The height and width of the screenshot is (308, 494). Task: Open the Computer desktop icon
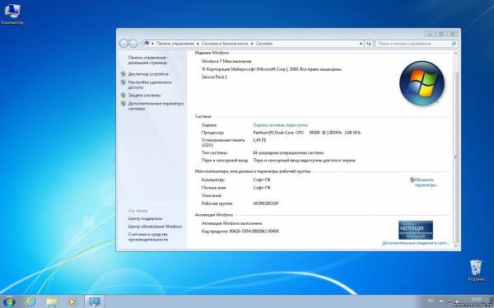point(12,14)
